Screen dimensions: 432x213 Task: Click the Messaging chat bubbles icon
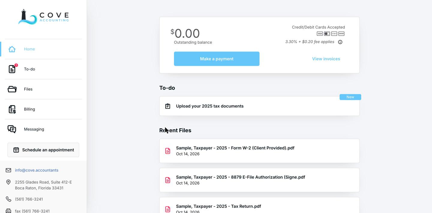point(12,129)
